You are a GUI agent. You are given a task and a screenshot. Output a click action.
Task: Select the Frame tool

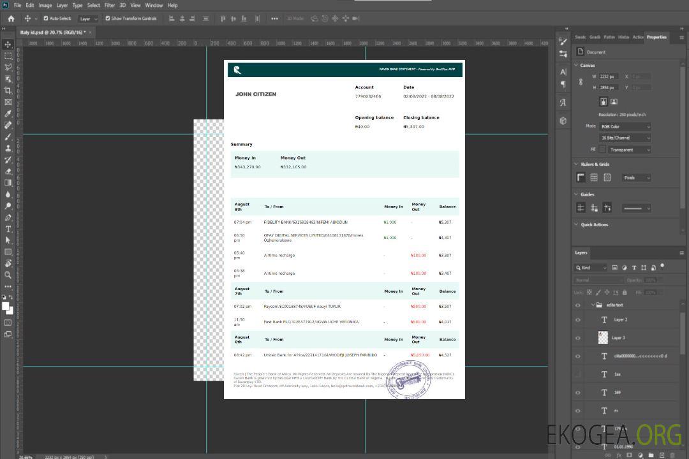8,102
